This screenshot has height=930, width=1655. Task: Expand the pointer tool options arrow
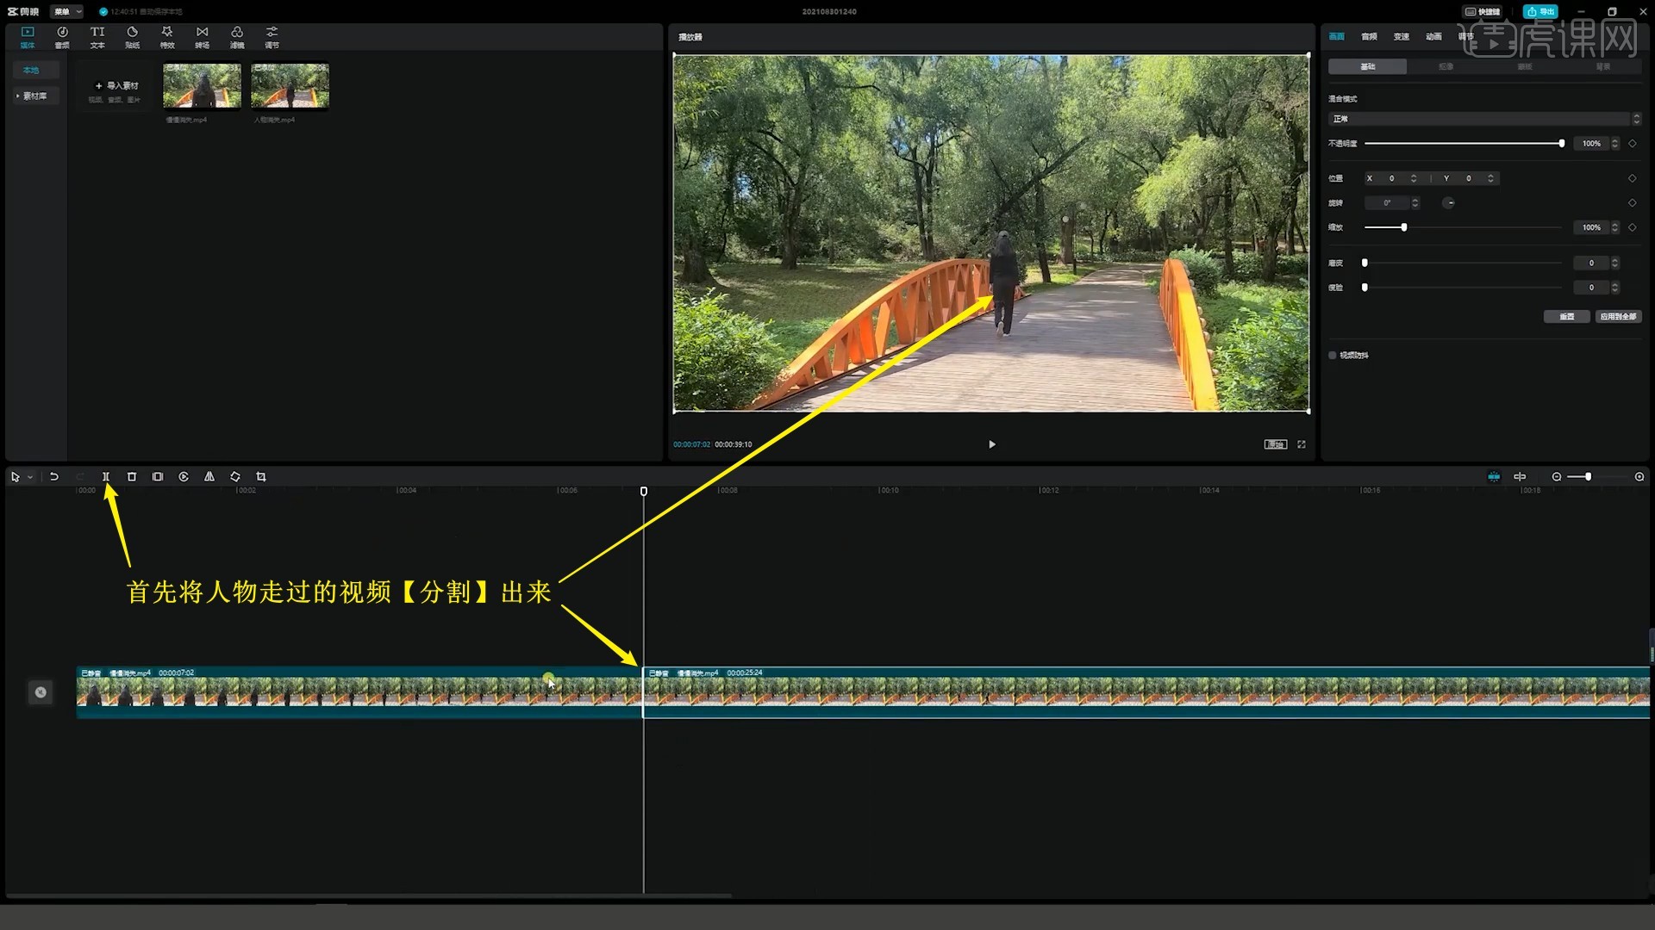coord(30,477)
